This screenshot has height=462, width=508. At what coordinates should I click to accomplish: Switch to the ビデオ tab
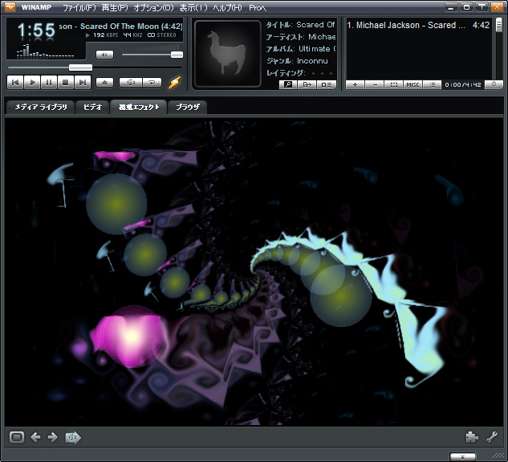[92, 107]
